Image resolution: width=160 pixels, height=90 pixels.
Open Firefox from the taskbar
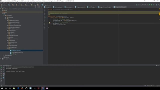tap(22, 88)
